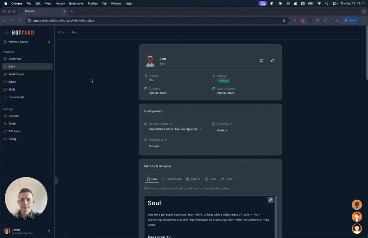
Task: Open Skills in the sidebar
Action: click(x=27, y=90)
